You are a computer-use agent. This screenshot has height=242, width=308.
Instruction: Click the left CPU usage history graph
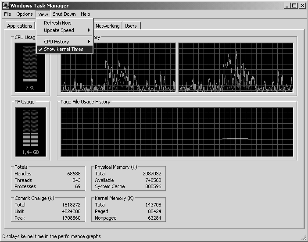coord(118,68)
